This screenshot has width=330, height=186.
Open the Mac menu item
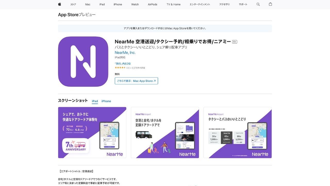coord(88,4)
